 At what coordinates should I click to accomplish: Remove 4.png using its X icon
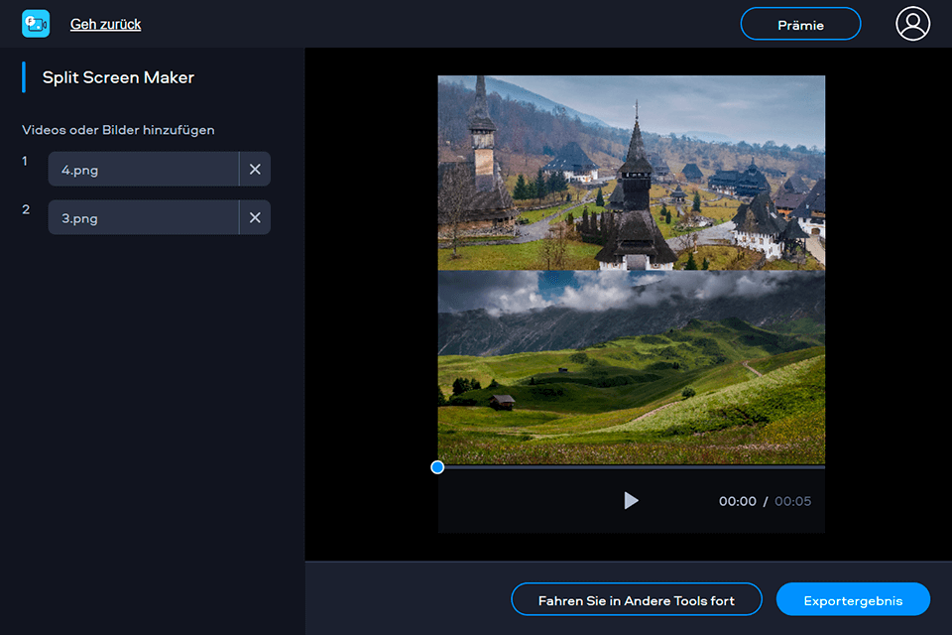[x=255, y=169]
